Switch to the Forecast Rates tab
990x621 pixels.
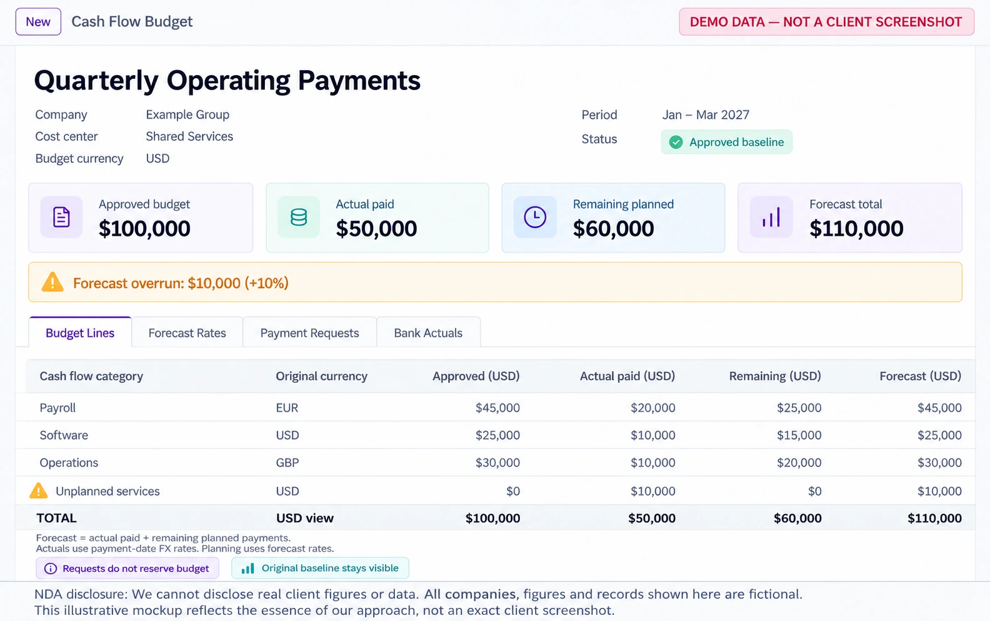pyautogui.click(x=187, y=332)
